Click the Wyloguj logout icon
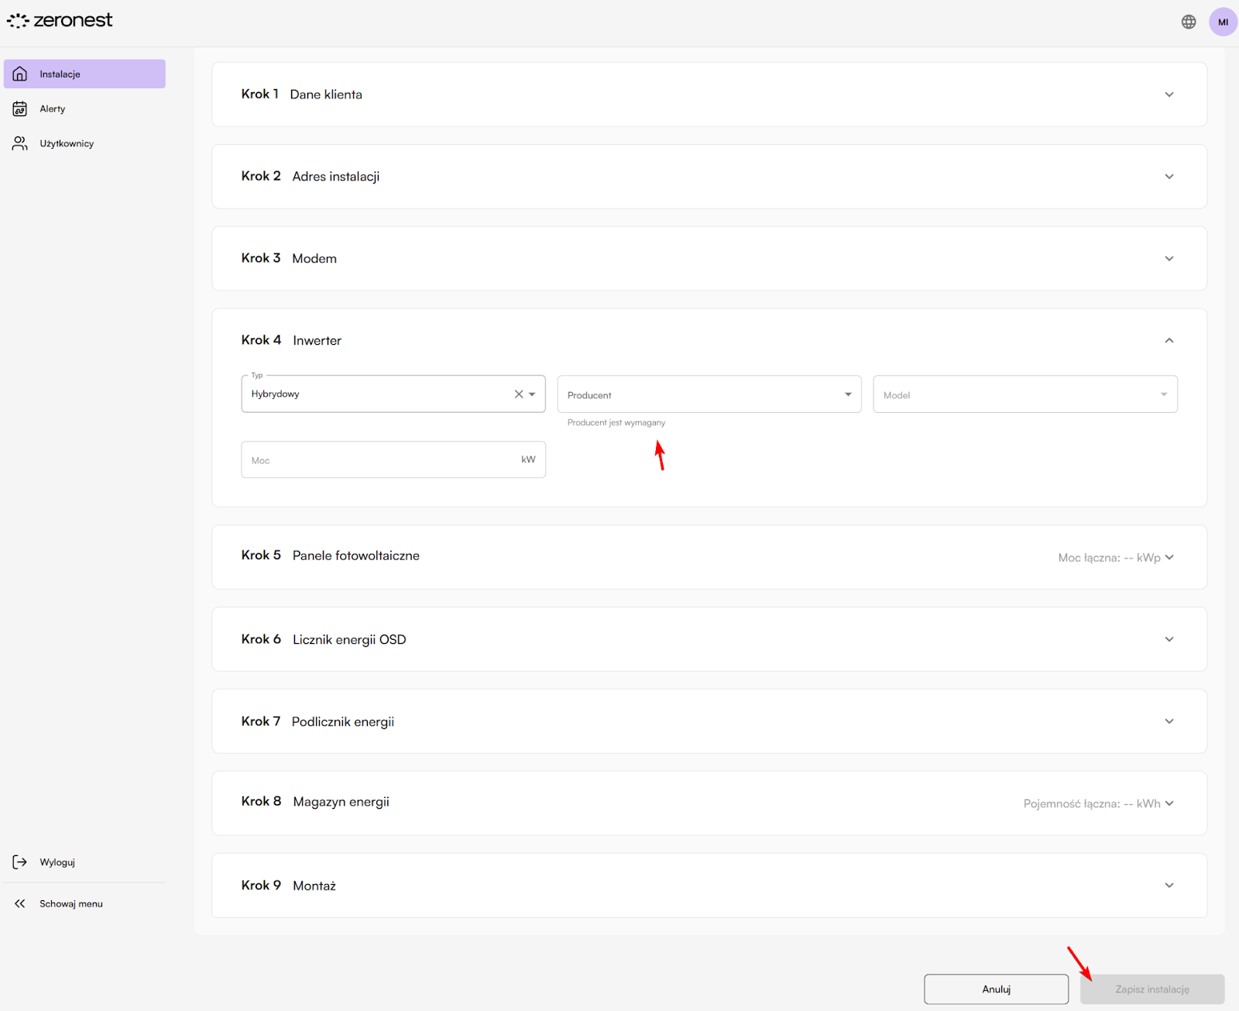 (x=20, y=862)
